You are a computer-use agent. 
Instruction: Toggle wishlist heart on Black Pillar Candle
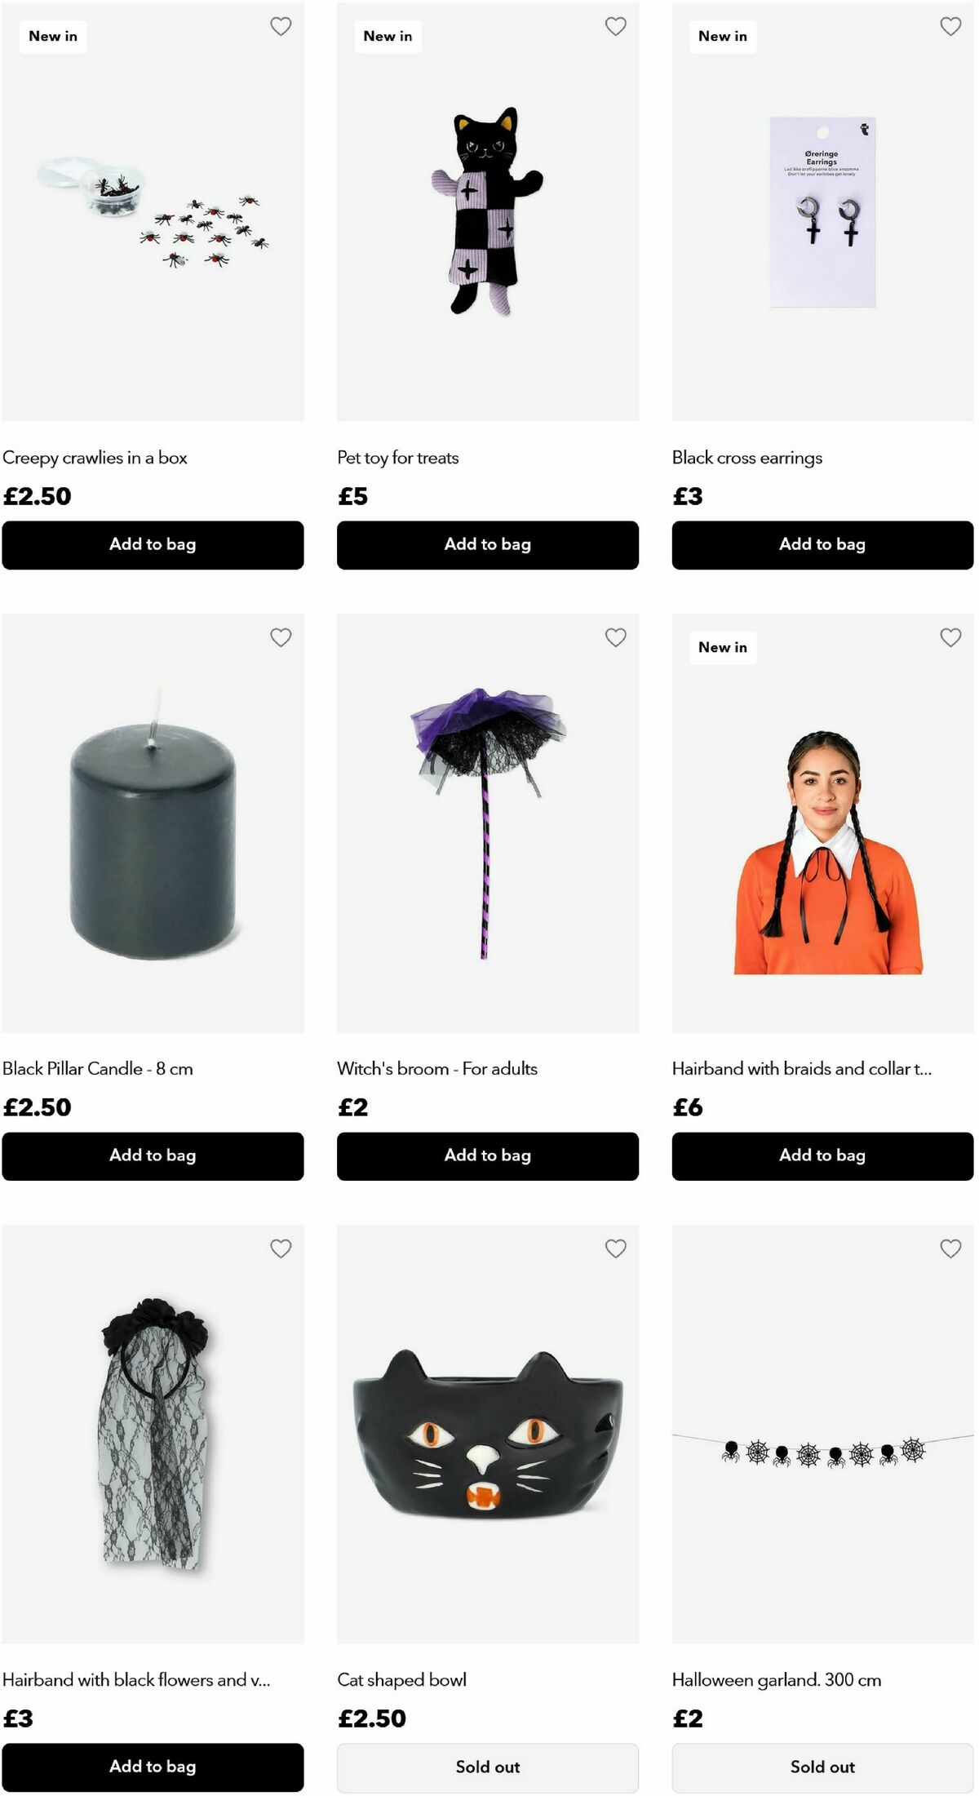pos(281,637)
